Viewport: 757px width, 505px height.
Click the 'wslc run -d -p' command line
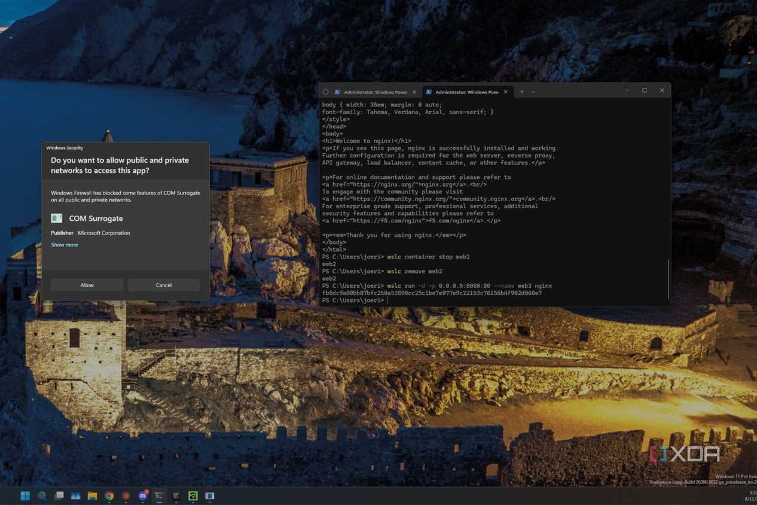pos(437,286)
